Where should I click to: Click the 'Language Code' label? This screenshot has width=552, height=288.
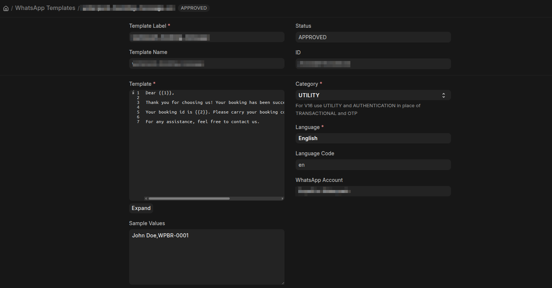click(x=315, y=153)
